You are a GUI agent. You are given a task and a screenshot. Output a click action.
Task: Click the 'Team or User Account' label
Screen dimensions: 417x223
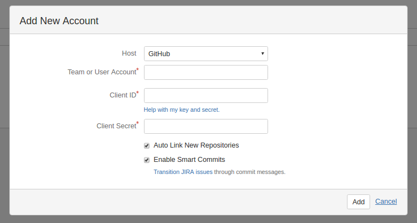101,72
